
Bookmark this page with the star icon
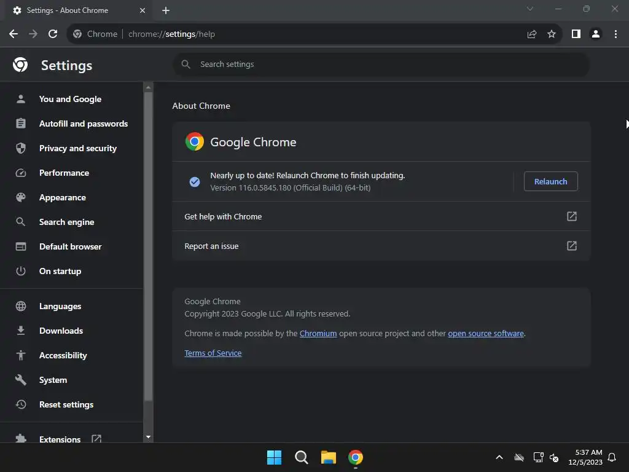(552, 34)
